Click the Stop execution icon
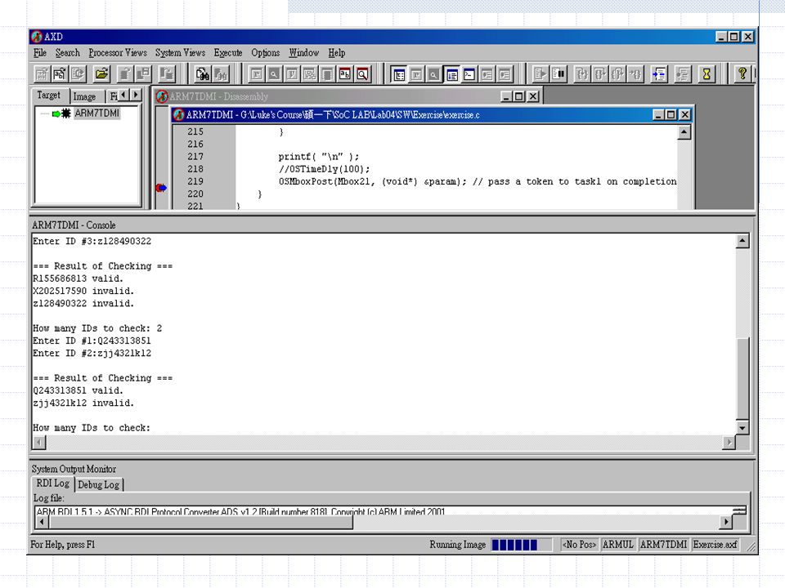 coord(558,74)
